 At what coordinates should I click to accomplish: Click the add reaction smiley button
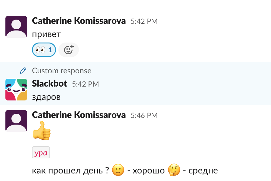click(x=69, y=50)
